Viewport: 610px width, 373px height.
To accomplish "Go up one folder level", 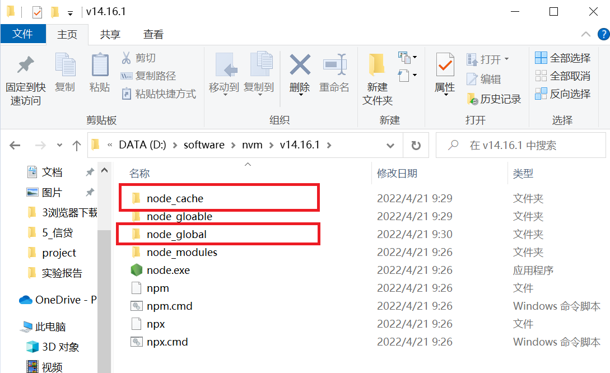I will click(77, 146).
